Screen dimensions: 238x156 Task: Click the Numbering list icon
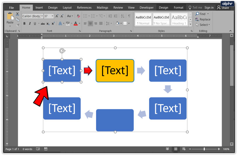pos(93,16)
